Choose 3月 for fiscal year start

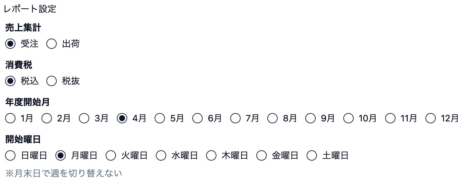pos(84,119)
